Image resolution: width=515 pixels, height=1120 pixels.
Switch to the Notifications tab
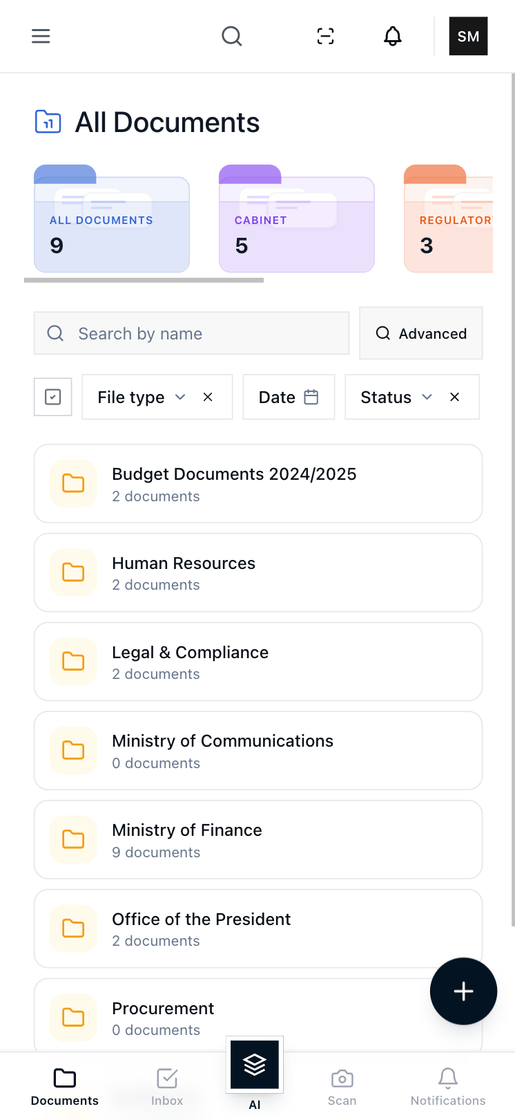point(448,1087)
